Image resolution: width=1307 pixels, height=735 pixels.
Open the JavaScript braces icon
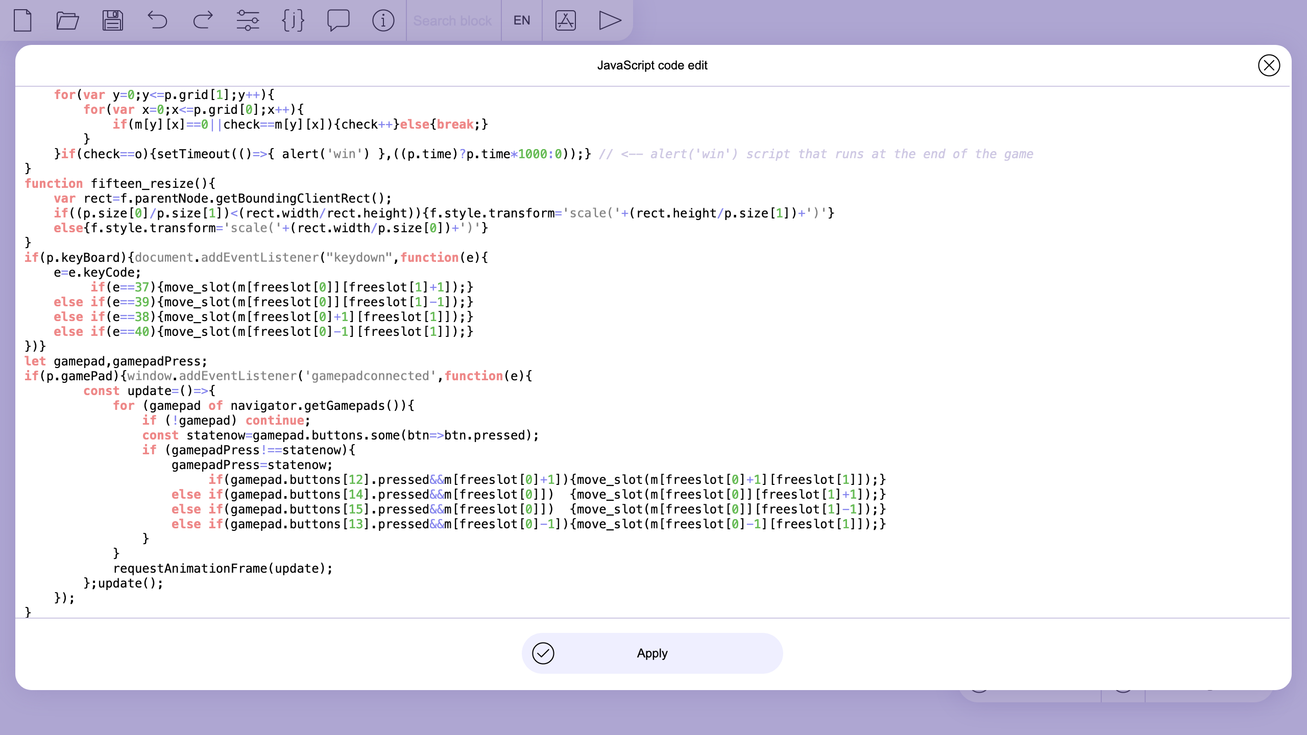point(293,20)
